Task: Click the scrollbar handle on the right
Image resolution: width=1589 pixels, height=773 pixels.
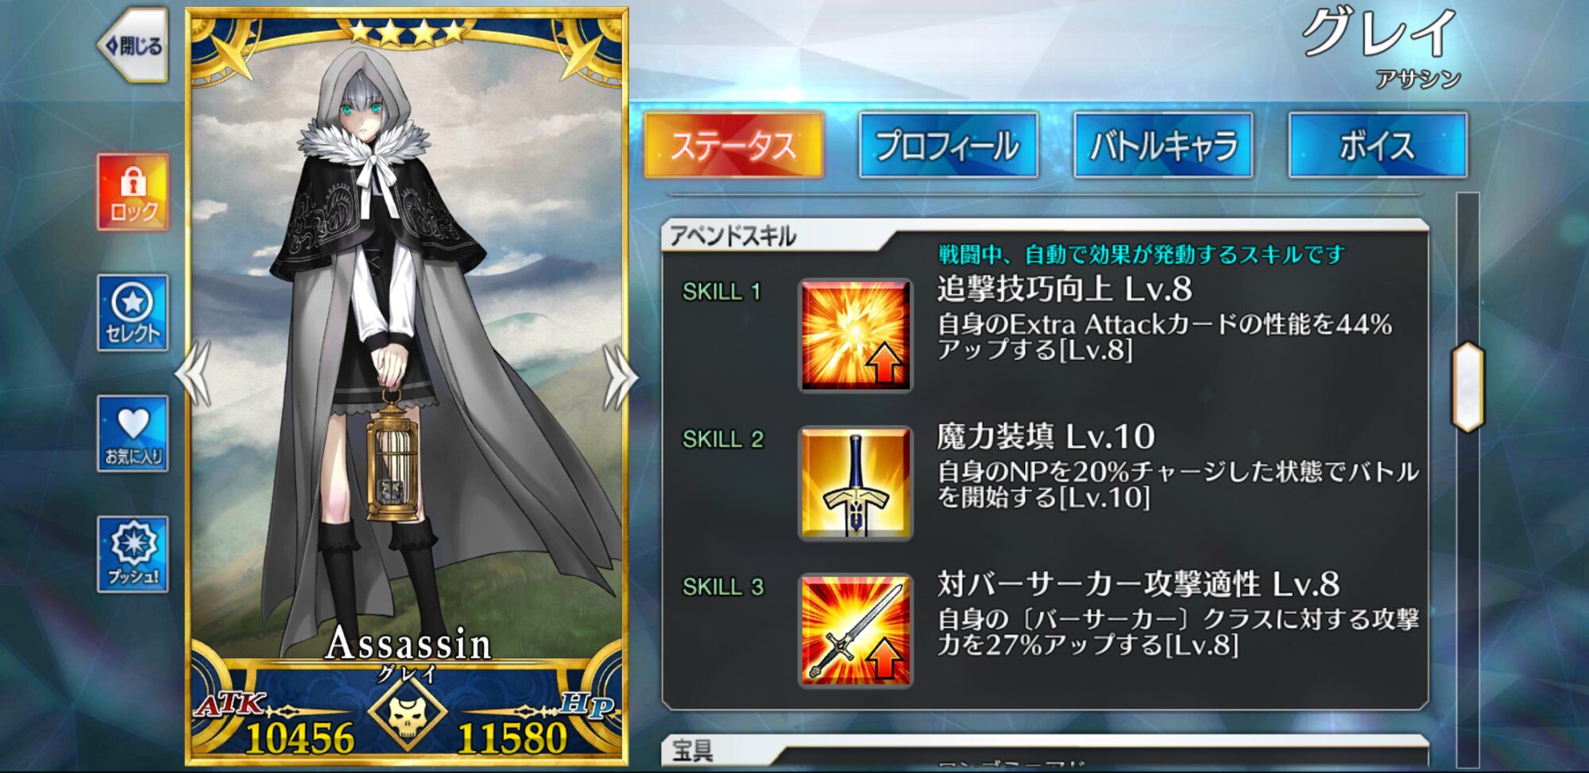Action: click(x=1468, y=387)
